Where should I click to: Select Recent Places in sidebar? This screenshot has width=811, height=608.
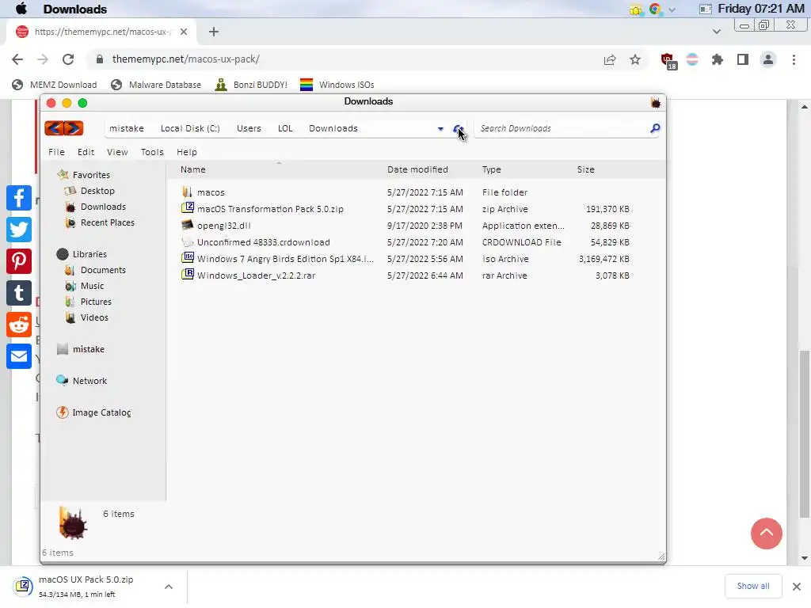108,222
